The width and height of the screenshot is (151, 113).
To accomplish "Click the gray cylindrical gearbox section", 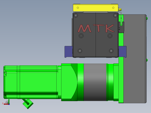I will (95, 82).
